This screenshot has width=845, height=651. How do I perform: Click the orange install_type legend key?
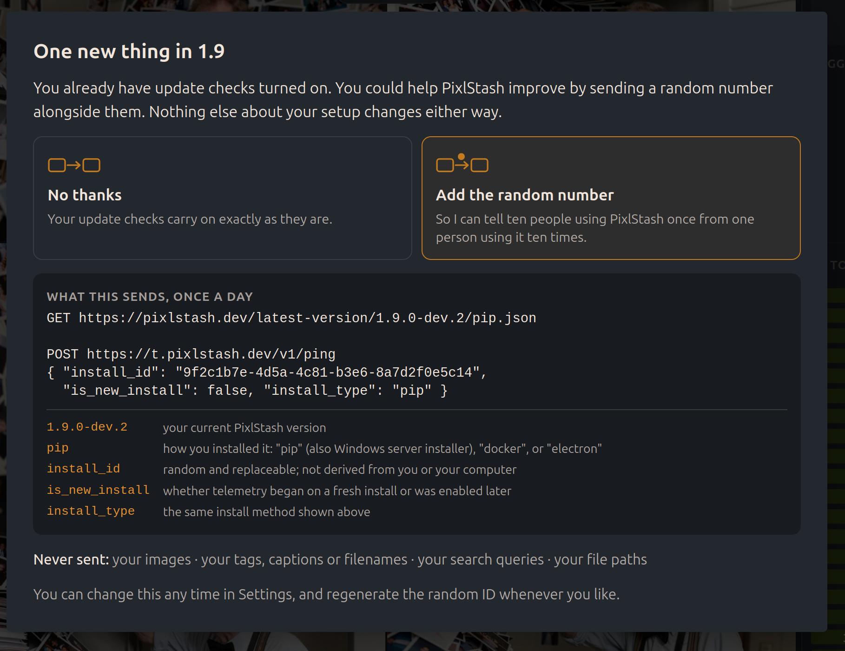click(91, 511)
